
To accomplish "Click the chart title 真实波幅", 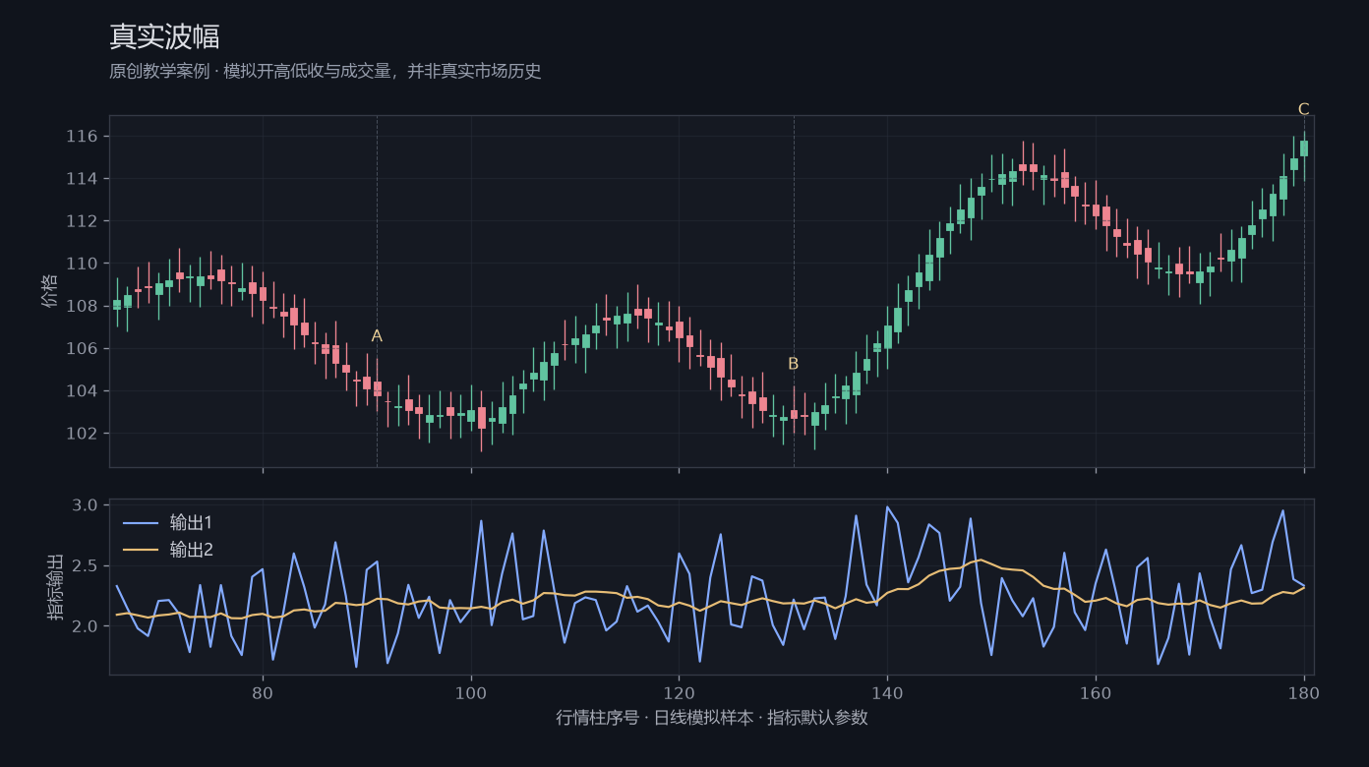I will 164,36.
